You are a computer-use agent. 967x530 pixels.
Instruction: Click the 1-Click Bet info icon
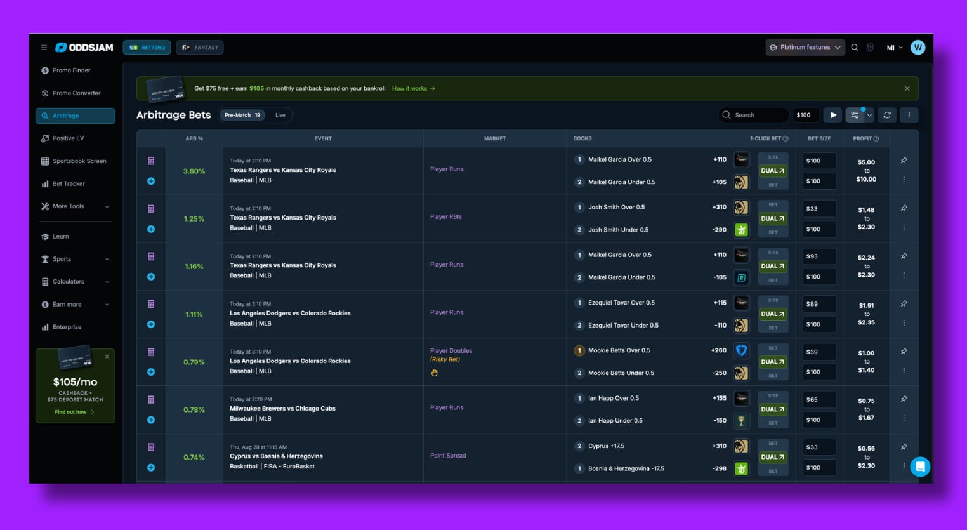(786, 138)
